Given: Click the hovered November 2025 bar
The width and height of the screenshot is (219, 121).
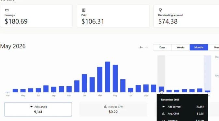Looking at the screenshot, I should tap(161, 89).
